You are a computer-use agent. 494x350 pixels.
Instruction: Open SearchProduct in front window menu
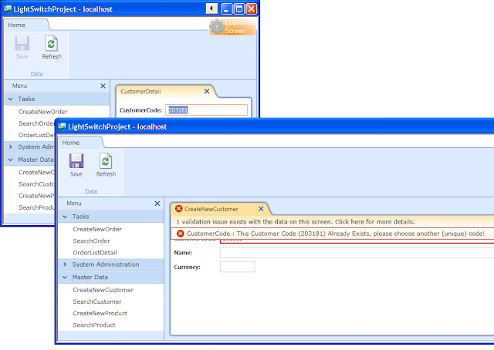click(x=94, y=325)
